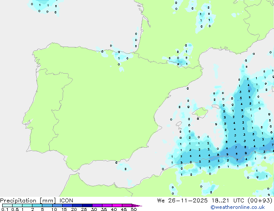Click the '(00+93)' forecast offset text

(x=260, y=201)
